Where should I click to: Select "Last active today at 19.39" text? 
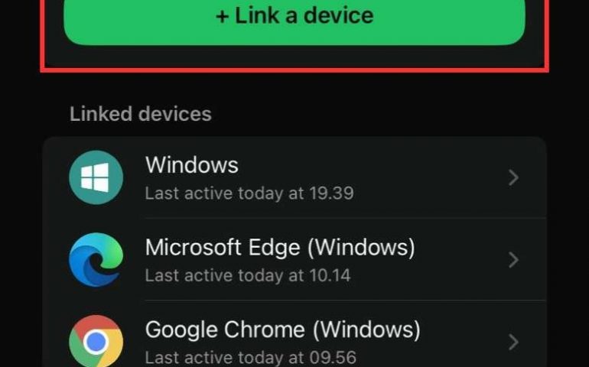point(249,193)
